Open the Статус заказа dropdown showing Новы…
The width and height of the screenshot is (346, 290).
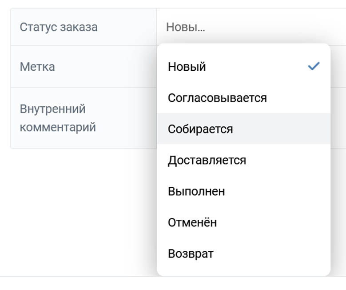pyautogui.click(x=251, y=27)
